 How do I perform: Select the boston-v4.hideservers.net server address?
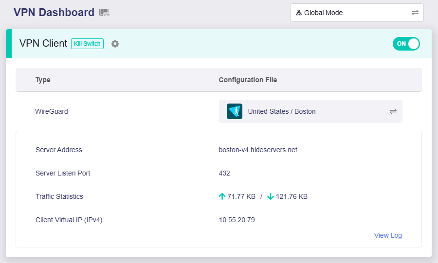[x=258, y=150]
